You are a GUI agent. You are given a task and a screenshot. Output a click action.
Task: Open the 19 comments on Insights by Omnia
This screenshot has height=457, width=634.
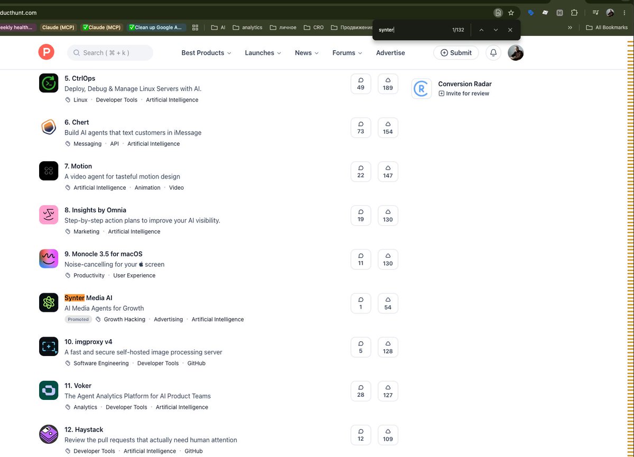(x=361, y=216)
